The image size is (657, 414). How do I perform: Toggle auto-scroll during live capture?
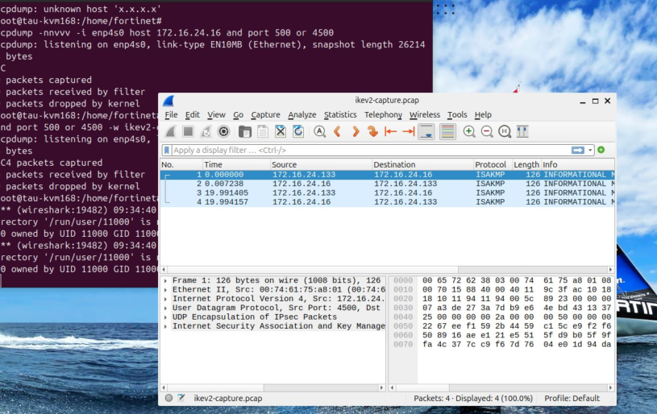coord(426,132)
